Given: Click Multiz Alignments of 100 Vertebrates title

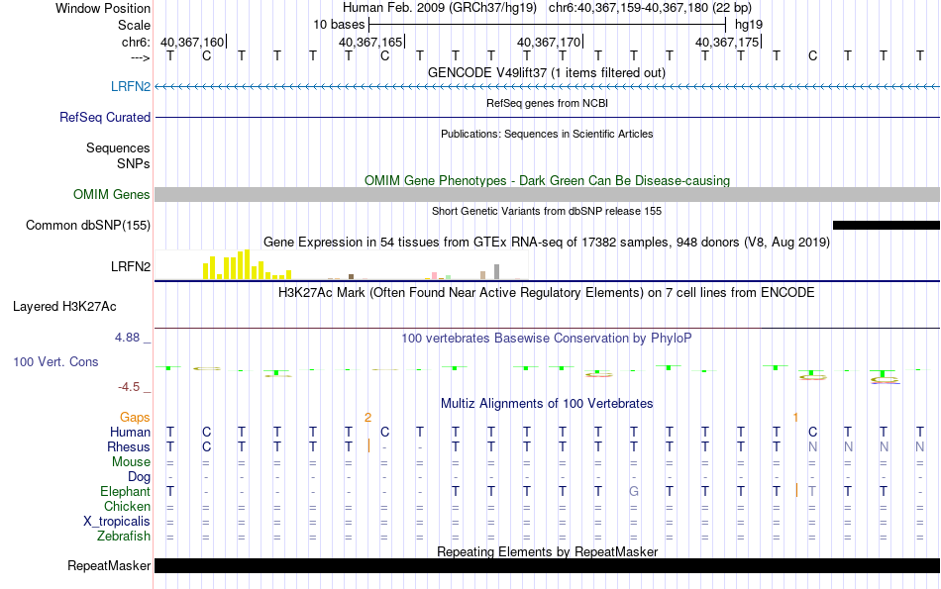Looking at the screenshot, I should pyautogui.click(x=547, y=403).
